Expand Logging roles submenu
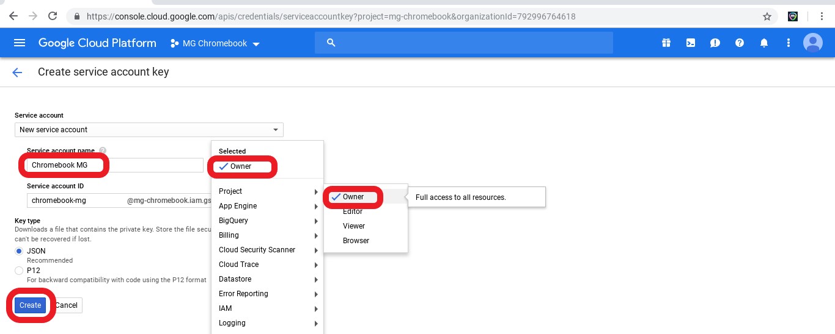Image resolution: width=835 pixels, height=334 pixels. [267, 323]
